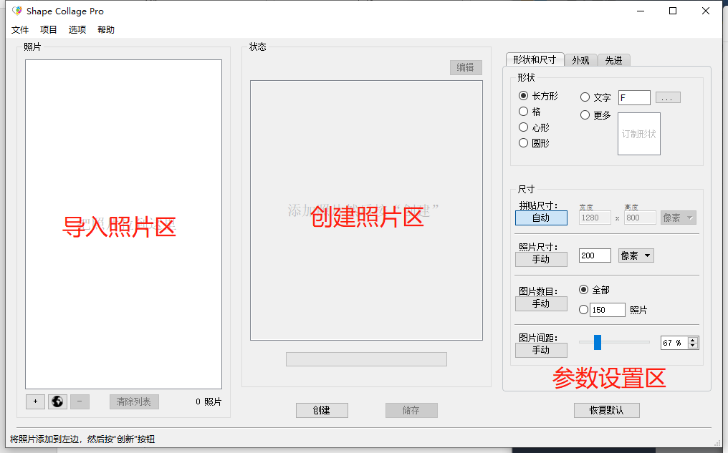Click the 恢复默认 button
This screenshot has height=453, width=728.
click(607, 410)
